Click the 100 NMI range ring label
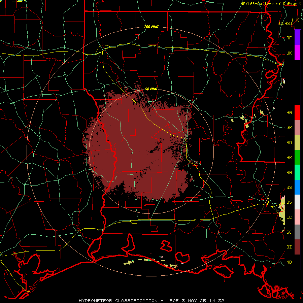This screenshot has width=303, height=303. point(151,27)
